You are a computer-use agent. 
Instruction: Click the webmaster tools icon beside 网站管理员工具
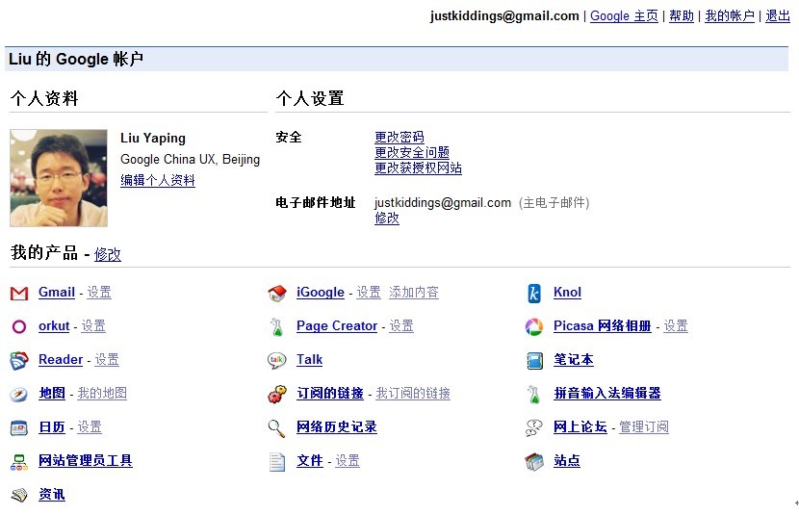click(19, 462)
